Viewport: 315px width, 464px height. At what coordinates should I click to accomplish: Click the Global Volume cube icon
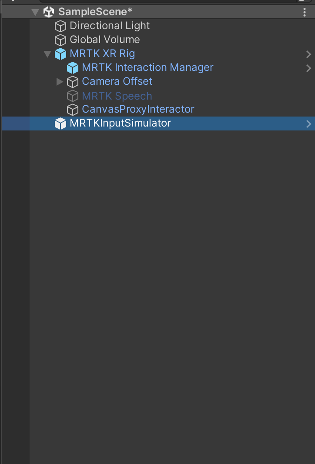tap(60, 40)
